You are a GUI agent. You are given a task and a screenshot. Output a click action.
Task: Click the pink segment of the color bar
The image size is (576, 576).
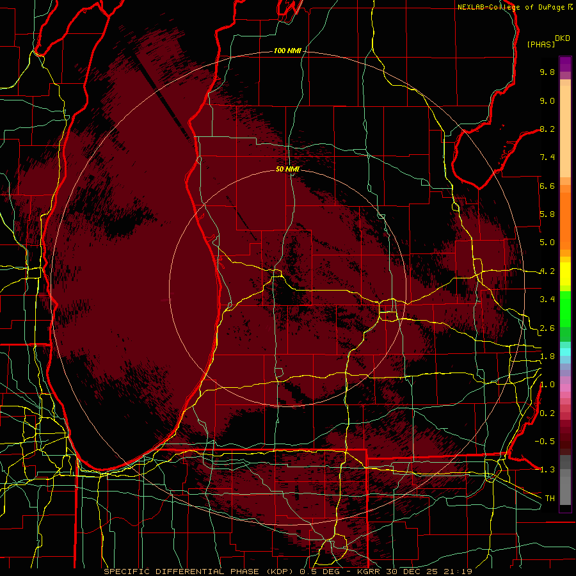click(x=565, y=388)
